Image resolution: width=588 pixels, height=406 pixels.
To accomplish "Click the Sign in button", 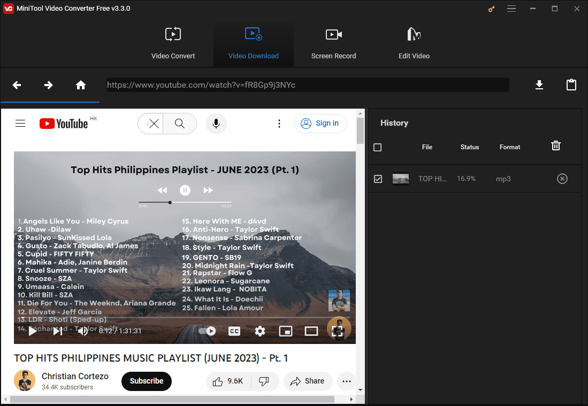I will click(x=320, y=124).
